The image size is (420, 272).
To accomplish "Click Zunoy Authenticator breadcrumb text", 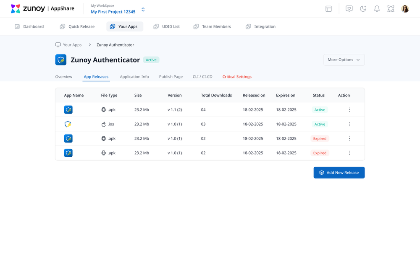I will tap(115, 45).
